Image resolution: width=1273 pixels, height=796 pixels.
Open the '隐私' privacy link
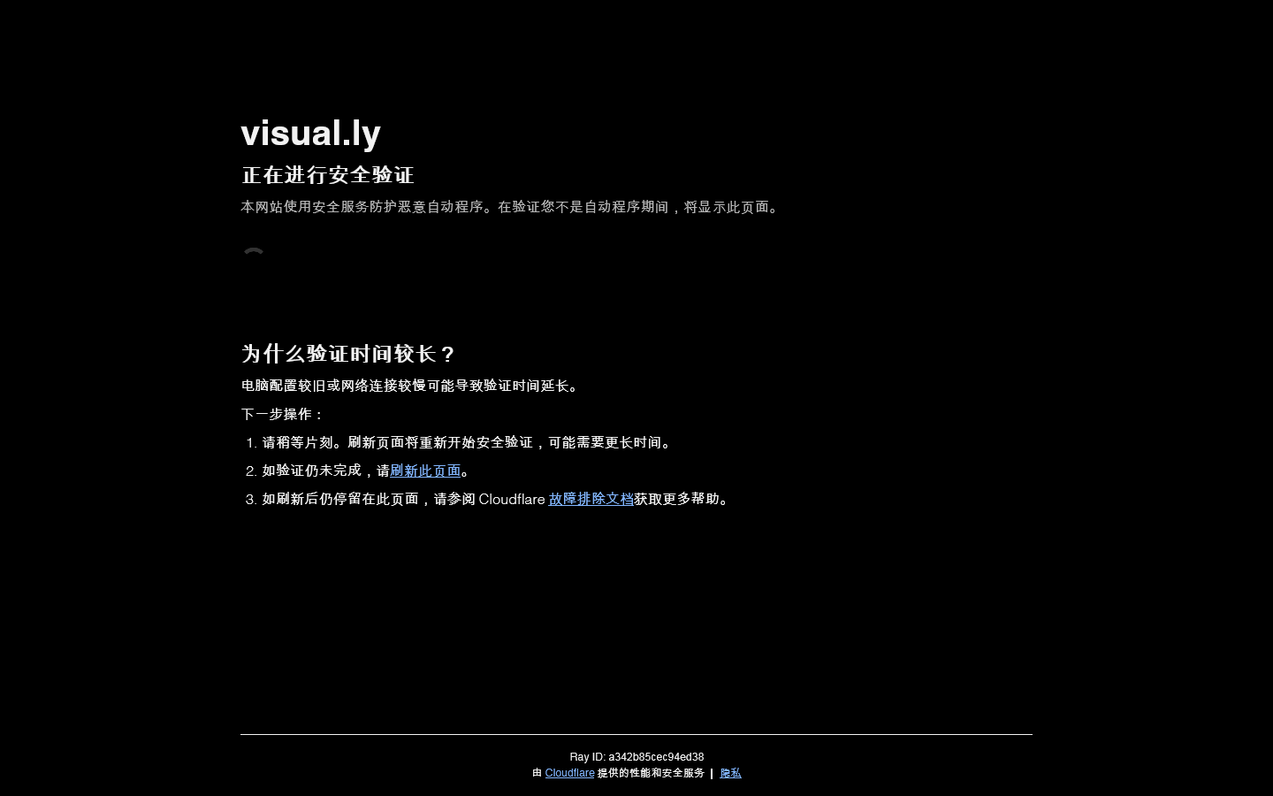pos(730,773)
